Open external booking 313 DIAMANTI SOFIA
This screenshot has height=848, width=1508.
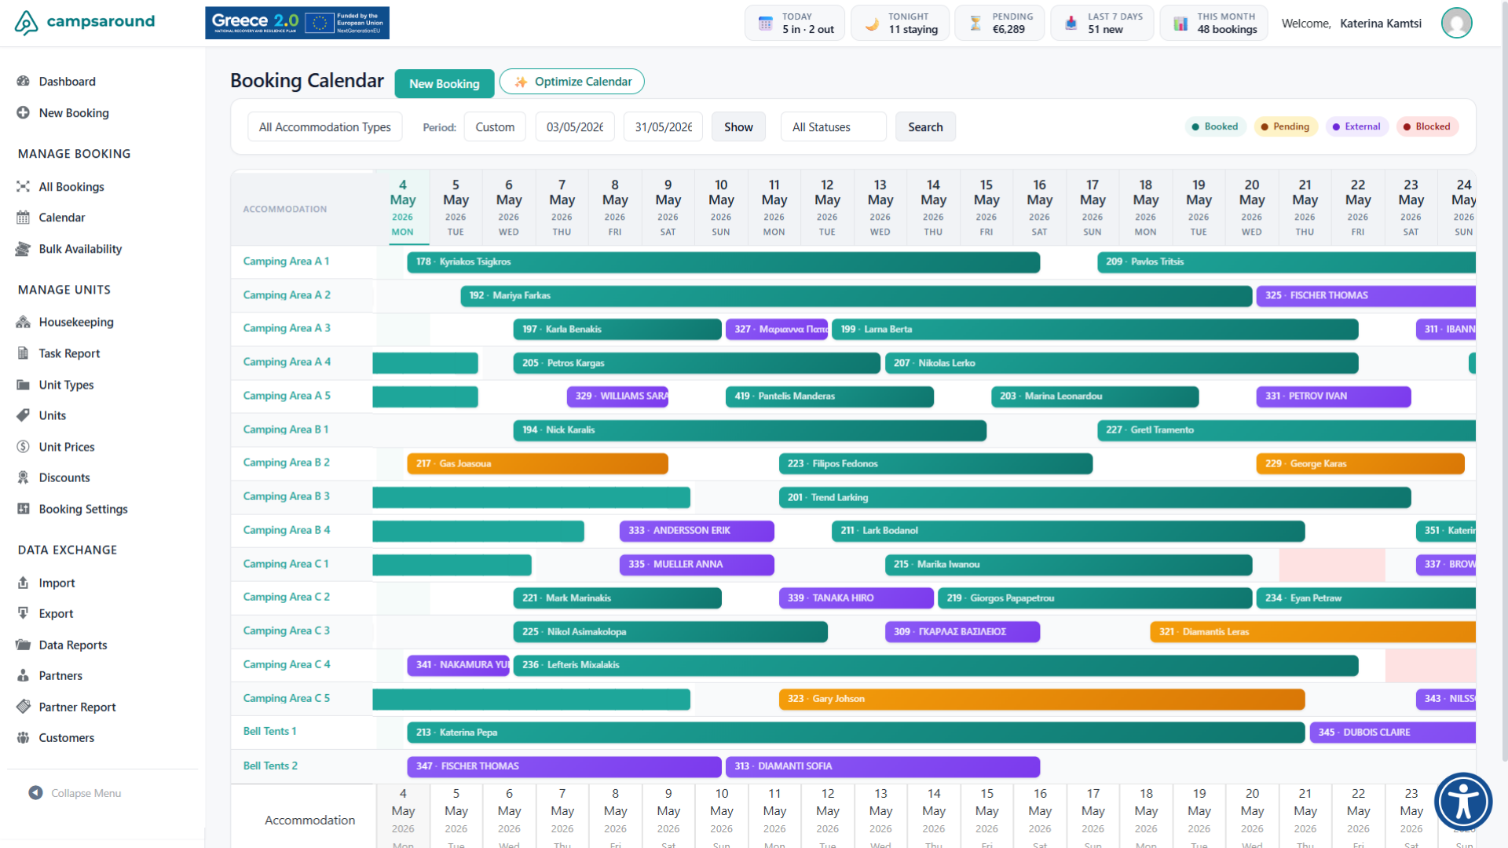pyautogui.click(x=883, y=766)
